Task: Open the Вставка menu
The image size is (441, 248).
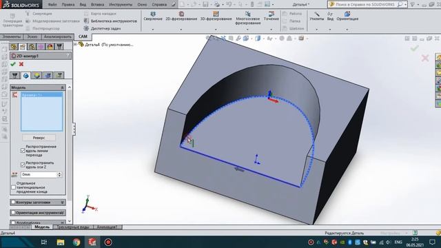Action: pyautogui.click(x=97, y=5)
